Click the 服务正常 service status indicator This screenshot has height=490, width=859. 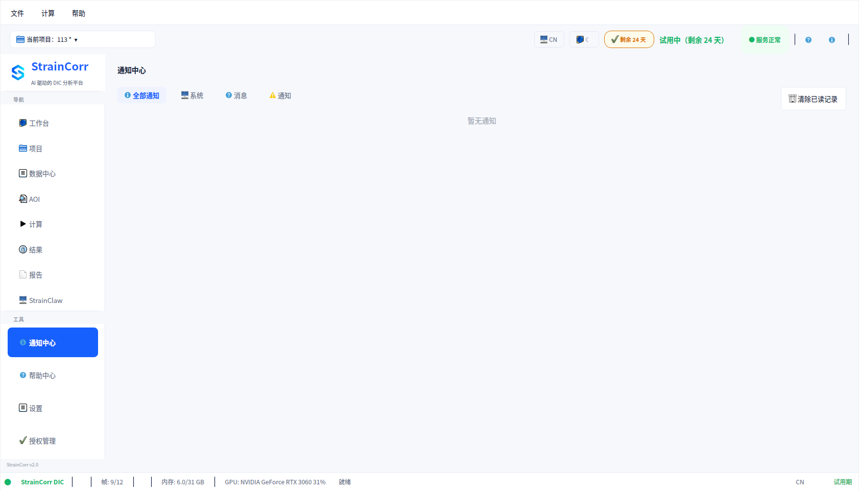point(765,40)
